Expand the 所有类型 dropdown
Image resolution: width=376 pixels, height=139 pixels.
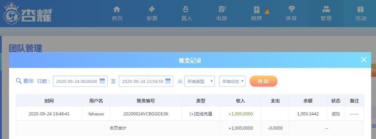[x=199, y=81]
